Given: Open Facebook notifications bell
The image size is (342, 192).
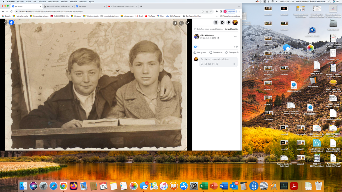Looking at the screenshot, I should coord(229,22).
